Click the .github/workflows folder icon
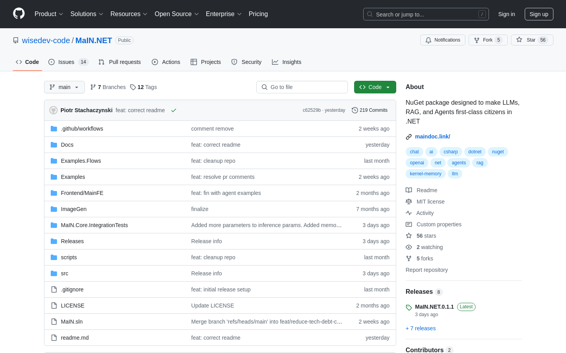Image resolution: width=566 pixels, height=353 pixels. tap(54, 129)
